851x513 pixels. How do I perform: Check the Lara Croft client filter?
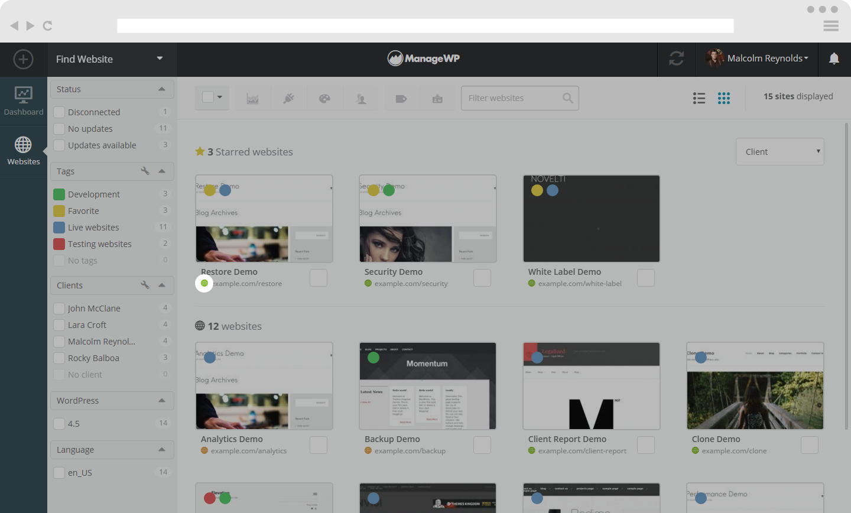coord(59,324)
